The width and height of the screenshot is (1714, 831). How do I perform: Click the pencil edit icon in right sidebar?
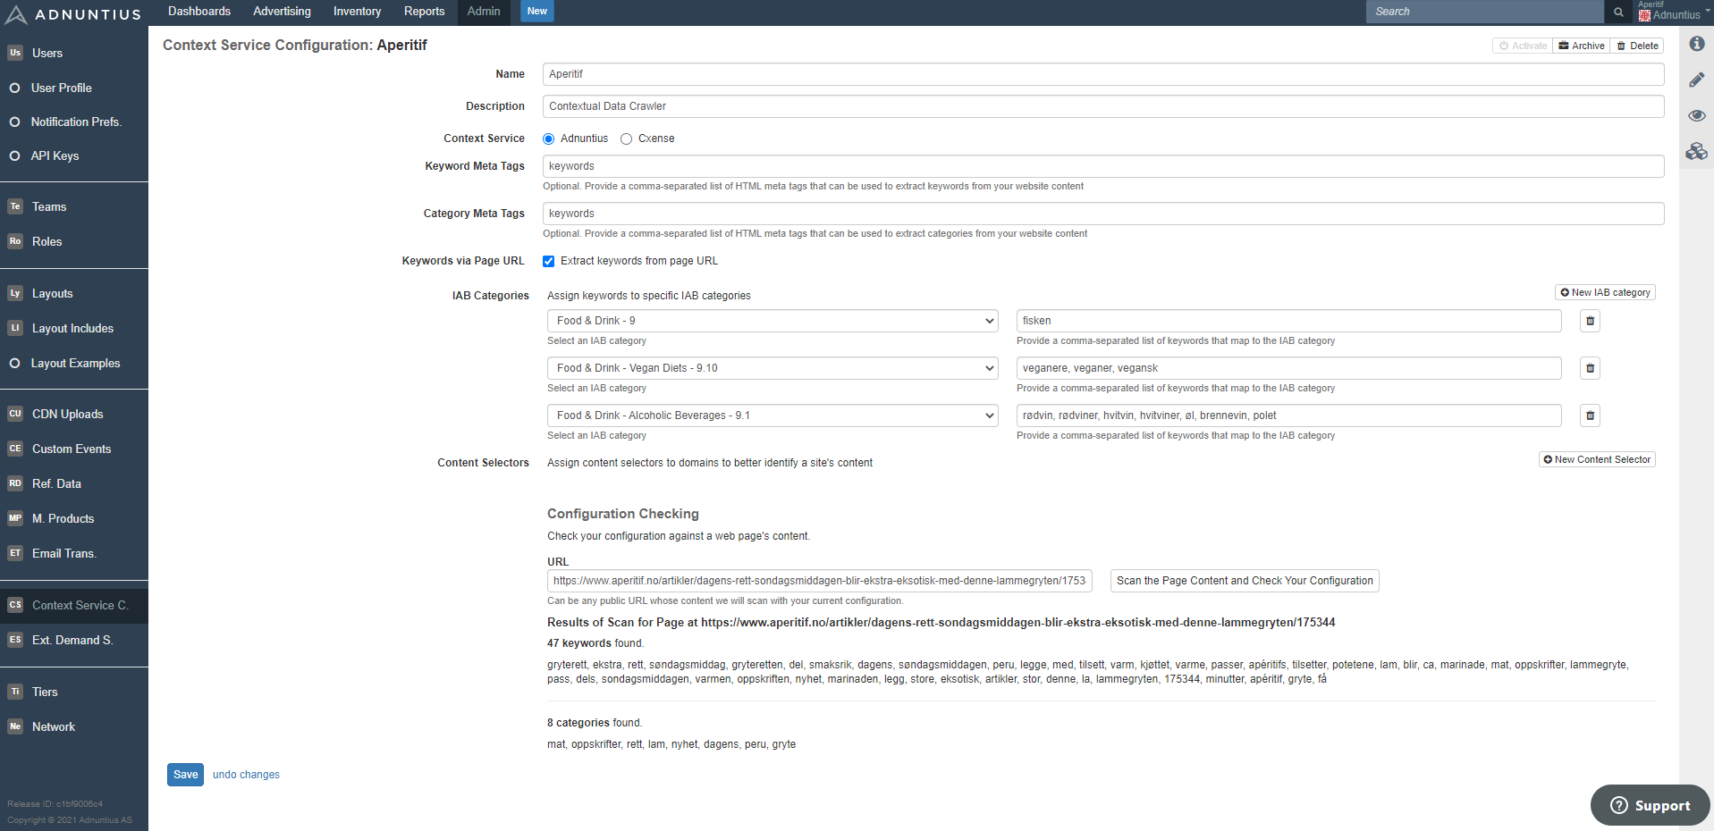(x=1696, y=80)
